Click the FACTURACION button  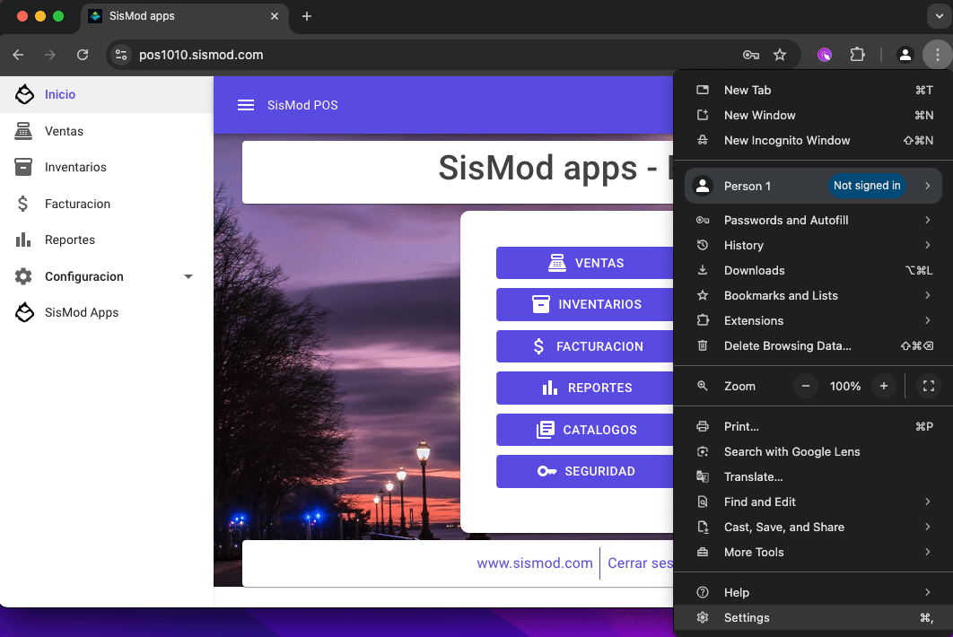click(585, 346)
